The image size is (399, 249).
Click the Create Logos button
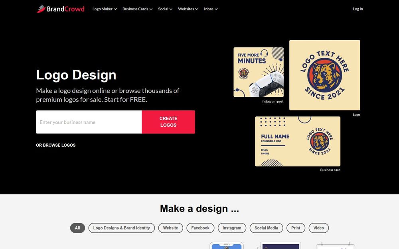pyautogui.click(x=168, y=122)
